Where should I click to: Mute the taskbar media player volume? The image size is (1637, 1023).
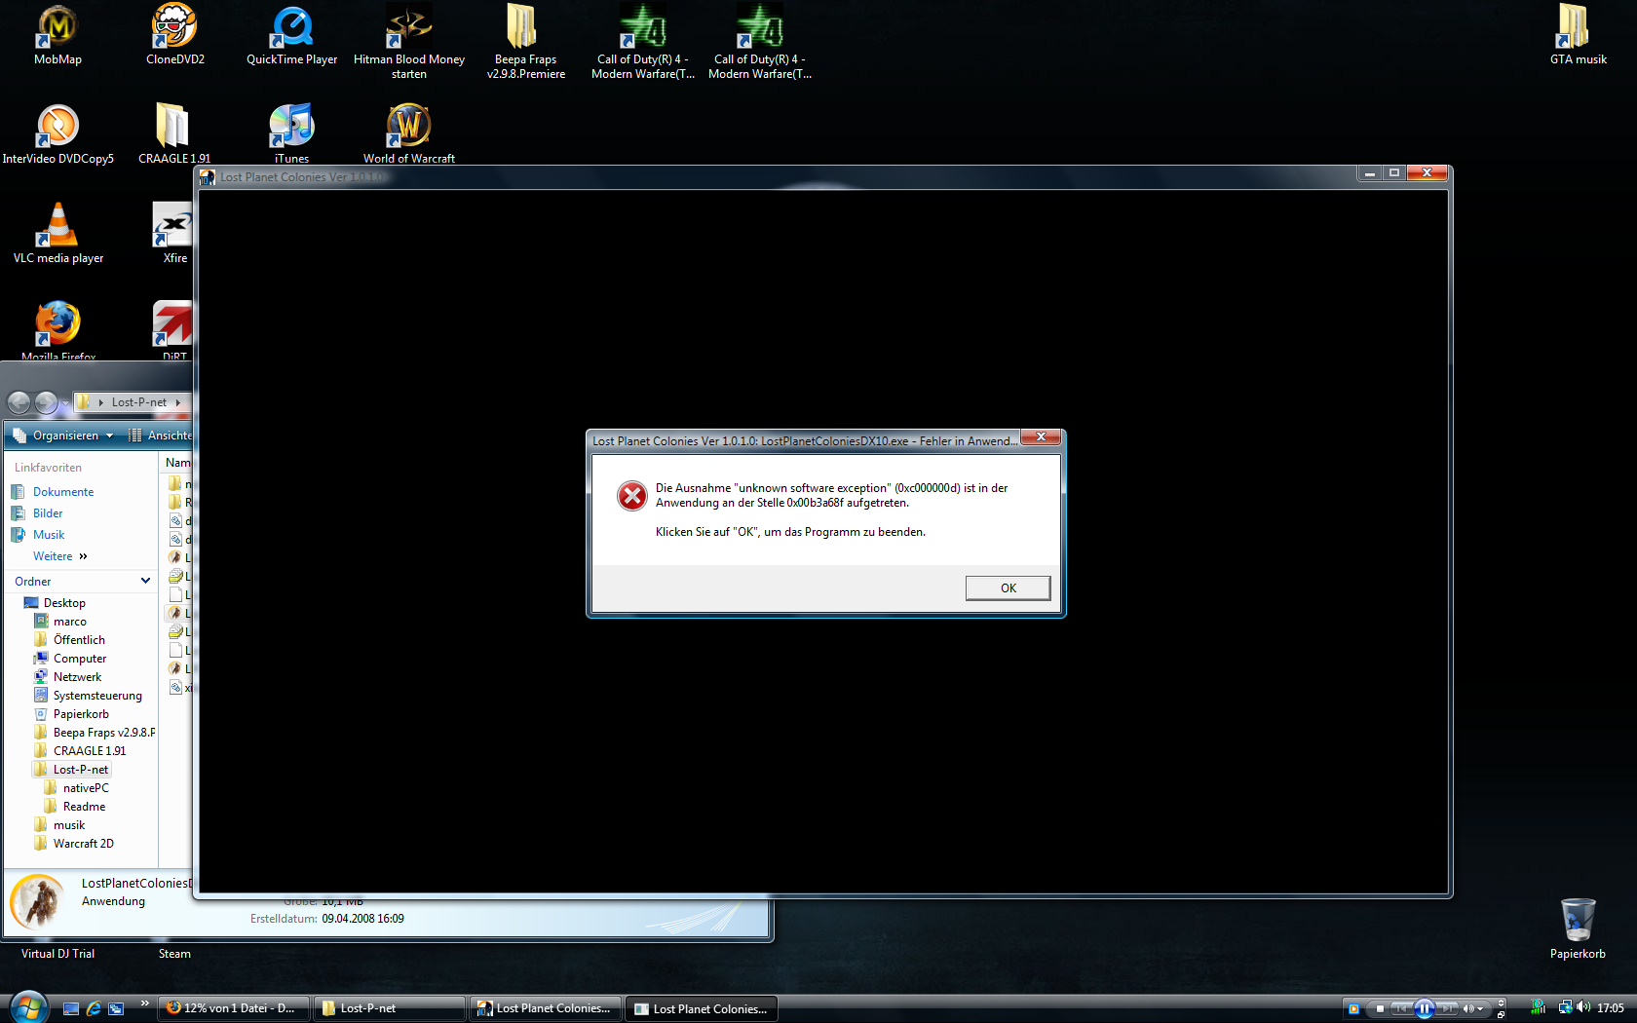(1467, 1008)
